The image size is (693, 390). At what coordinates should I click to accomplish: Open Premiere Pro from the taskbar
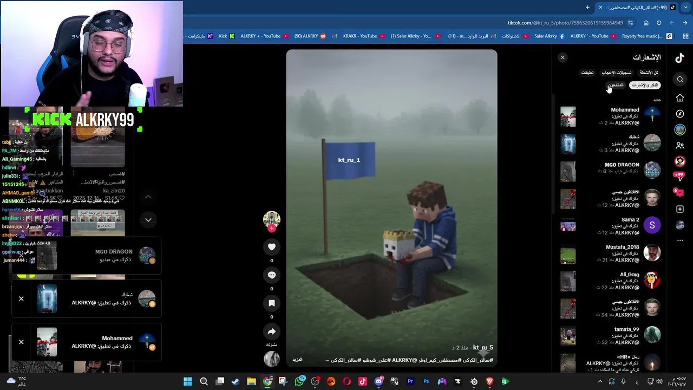[x=410, y=381]
